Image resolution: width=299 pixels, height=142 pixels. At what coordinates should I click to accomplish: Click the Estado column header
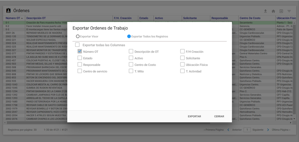(144, 18)
